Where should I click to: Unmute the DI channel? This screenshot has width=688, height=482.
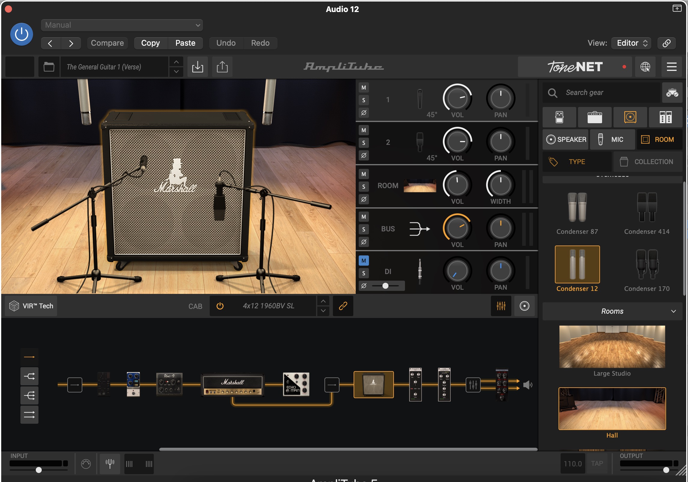[364, 261]
